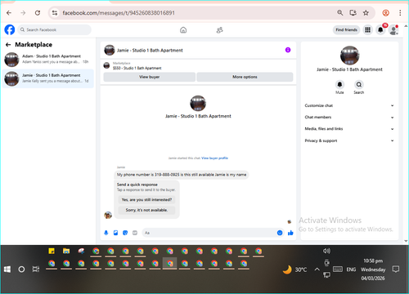The width and height of the screenshot is (409, 294).
Task: Click the More options button
Action: (x=245, y=77)
